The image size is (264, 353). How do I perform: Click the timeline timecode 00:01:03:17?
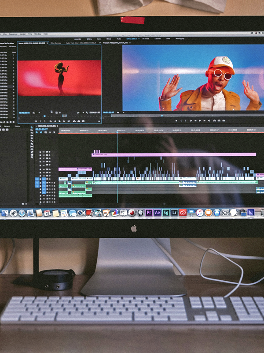pos(42,130)
